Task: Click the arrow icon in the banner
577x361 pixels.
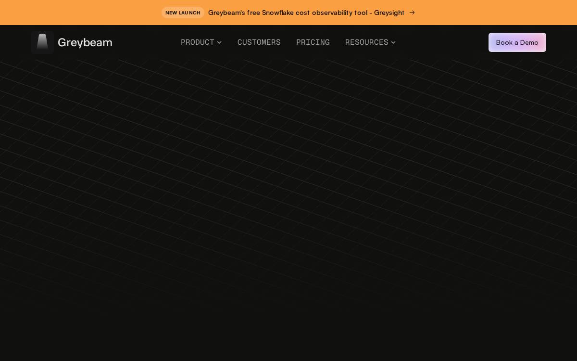Action: 412,13
